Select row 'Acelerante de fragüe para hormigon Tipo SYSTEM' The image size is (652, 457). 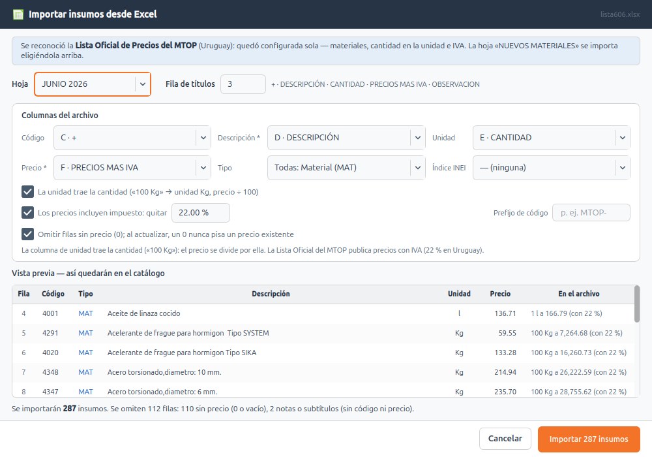click(323, 333)
